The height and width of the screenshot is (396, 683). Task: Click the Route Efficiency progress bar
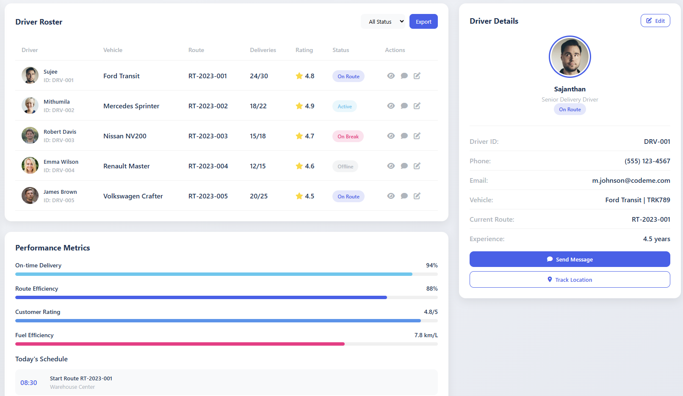point(227,297)
